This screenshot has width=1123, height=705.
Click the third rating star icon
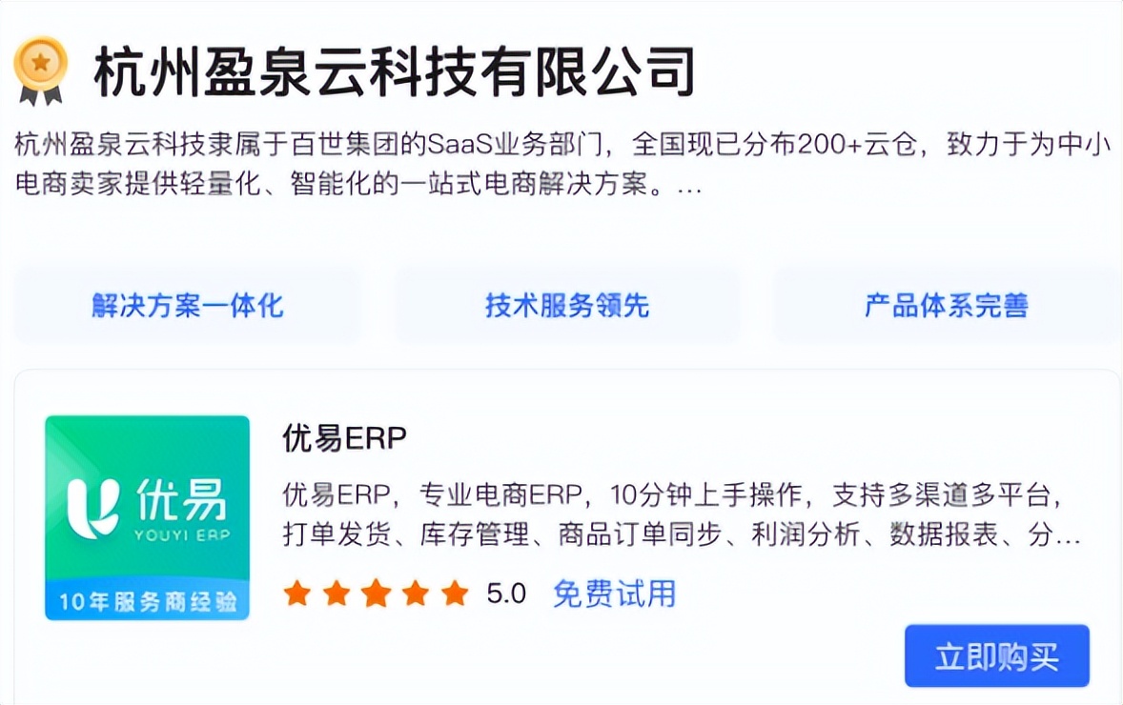click(377, 593)
